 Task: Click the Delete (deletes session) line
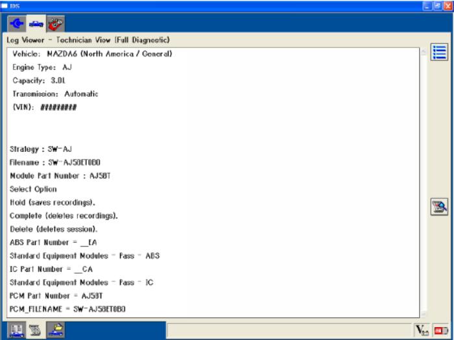[x=54, y=229]
